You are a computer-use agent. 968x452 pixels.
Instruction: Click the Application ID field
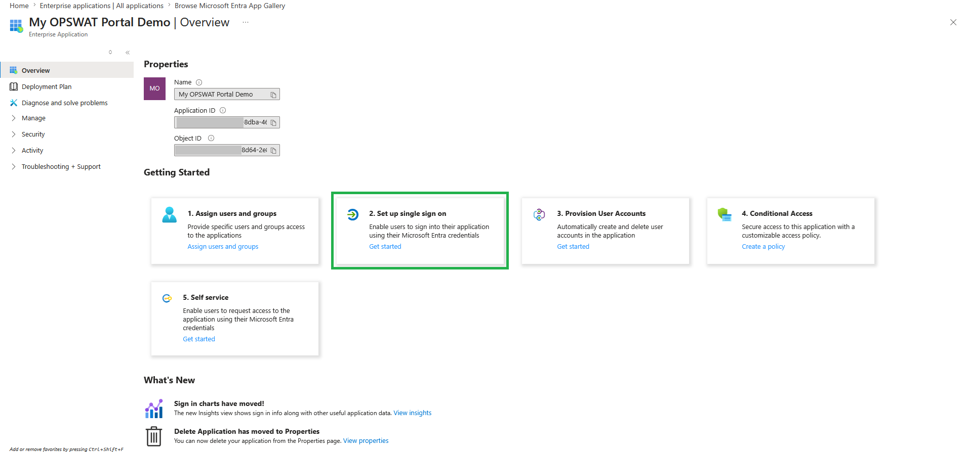pos(227,122)
